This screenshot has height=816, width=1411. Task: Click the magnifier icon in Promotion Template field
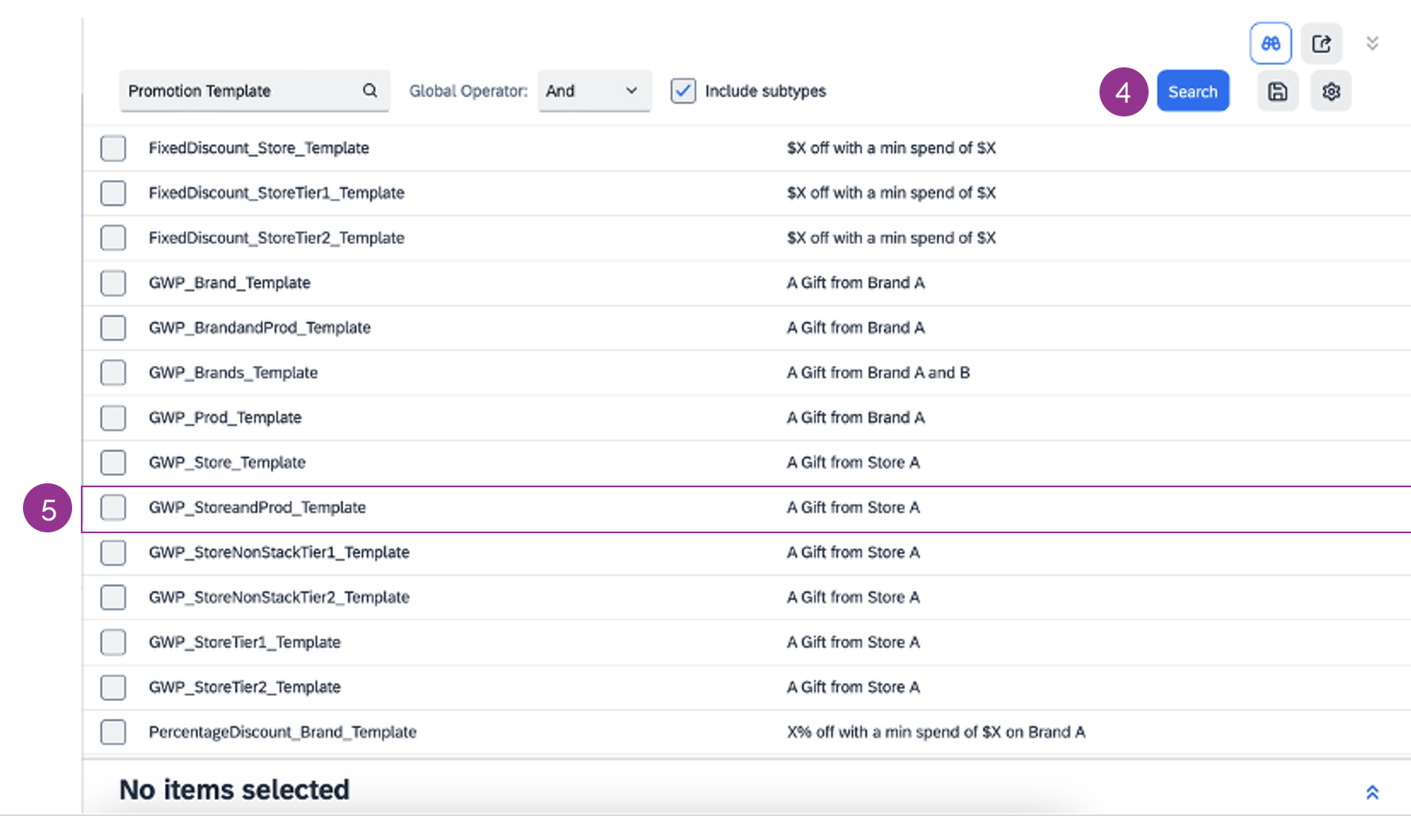tap(369, 90)
